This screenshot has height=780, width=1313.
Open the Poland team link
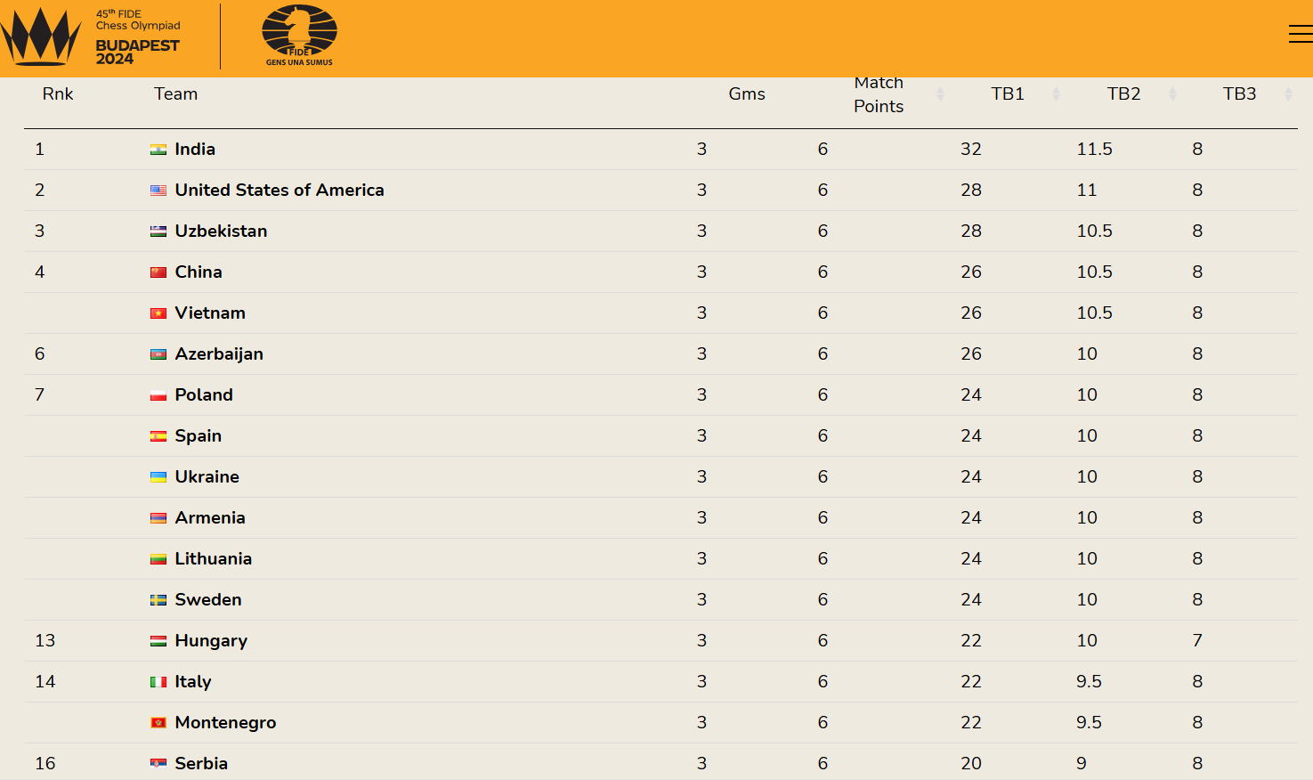(204, 395)
